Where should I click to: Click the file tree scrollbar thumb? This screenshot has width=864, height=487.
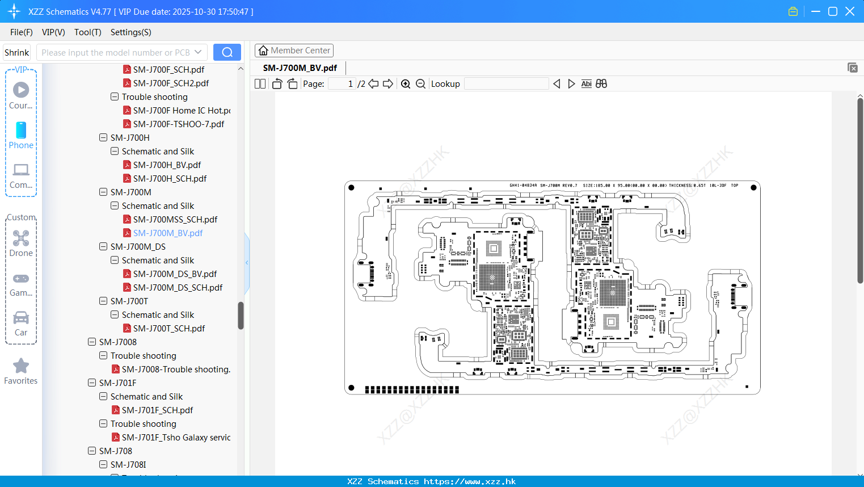(x=241, y=316)
